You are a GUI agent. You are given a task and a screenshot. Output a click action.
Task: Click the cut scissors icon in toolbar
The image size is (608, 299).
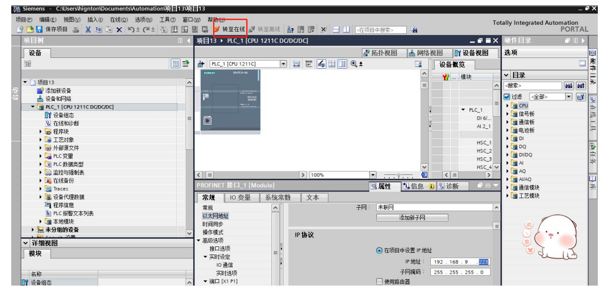tap(88, 30)
